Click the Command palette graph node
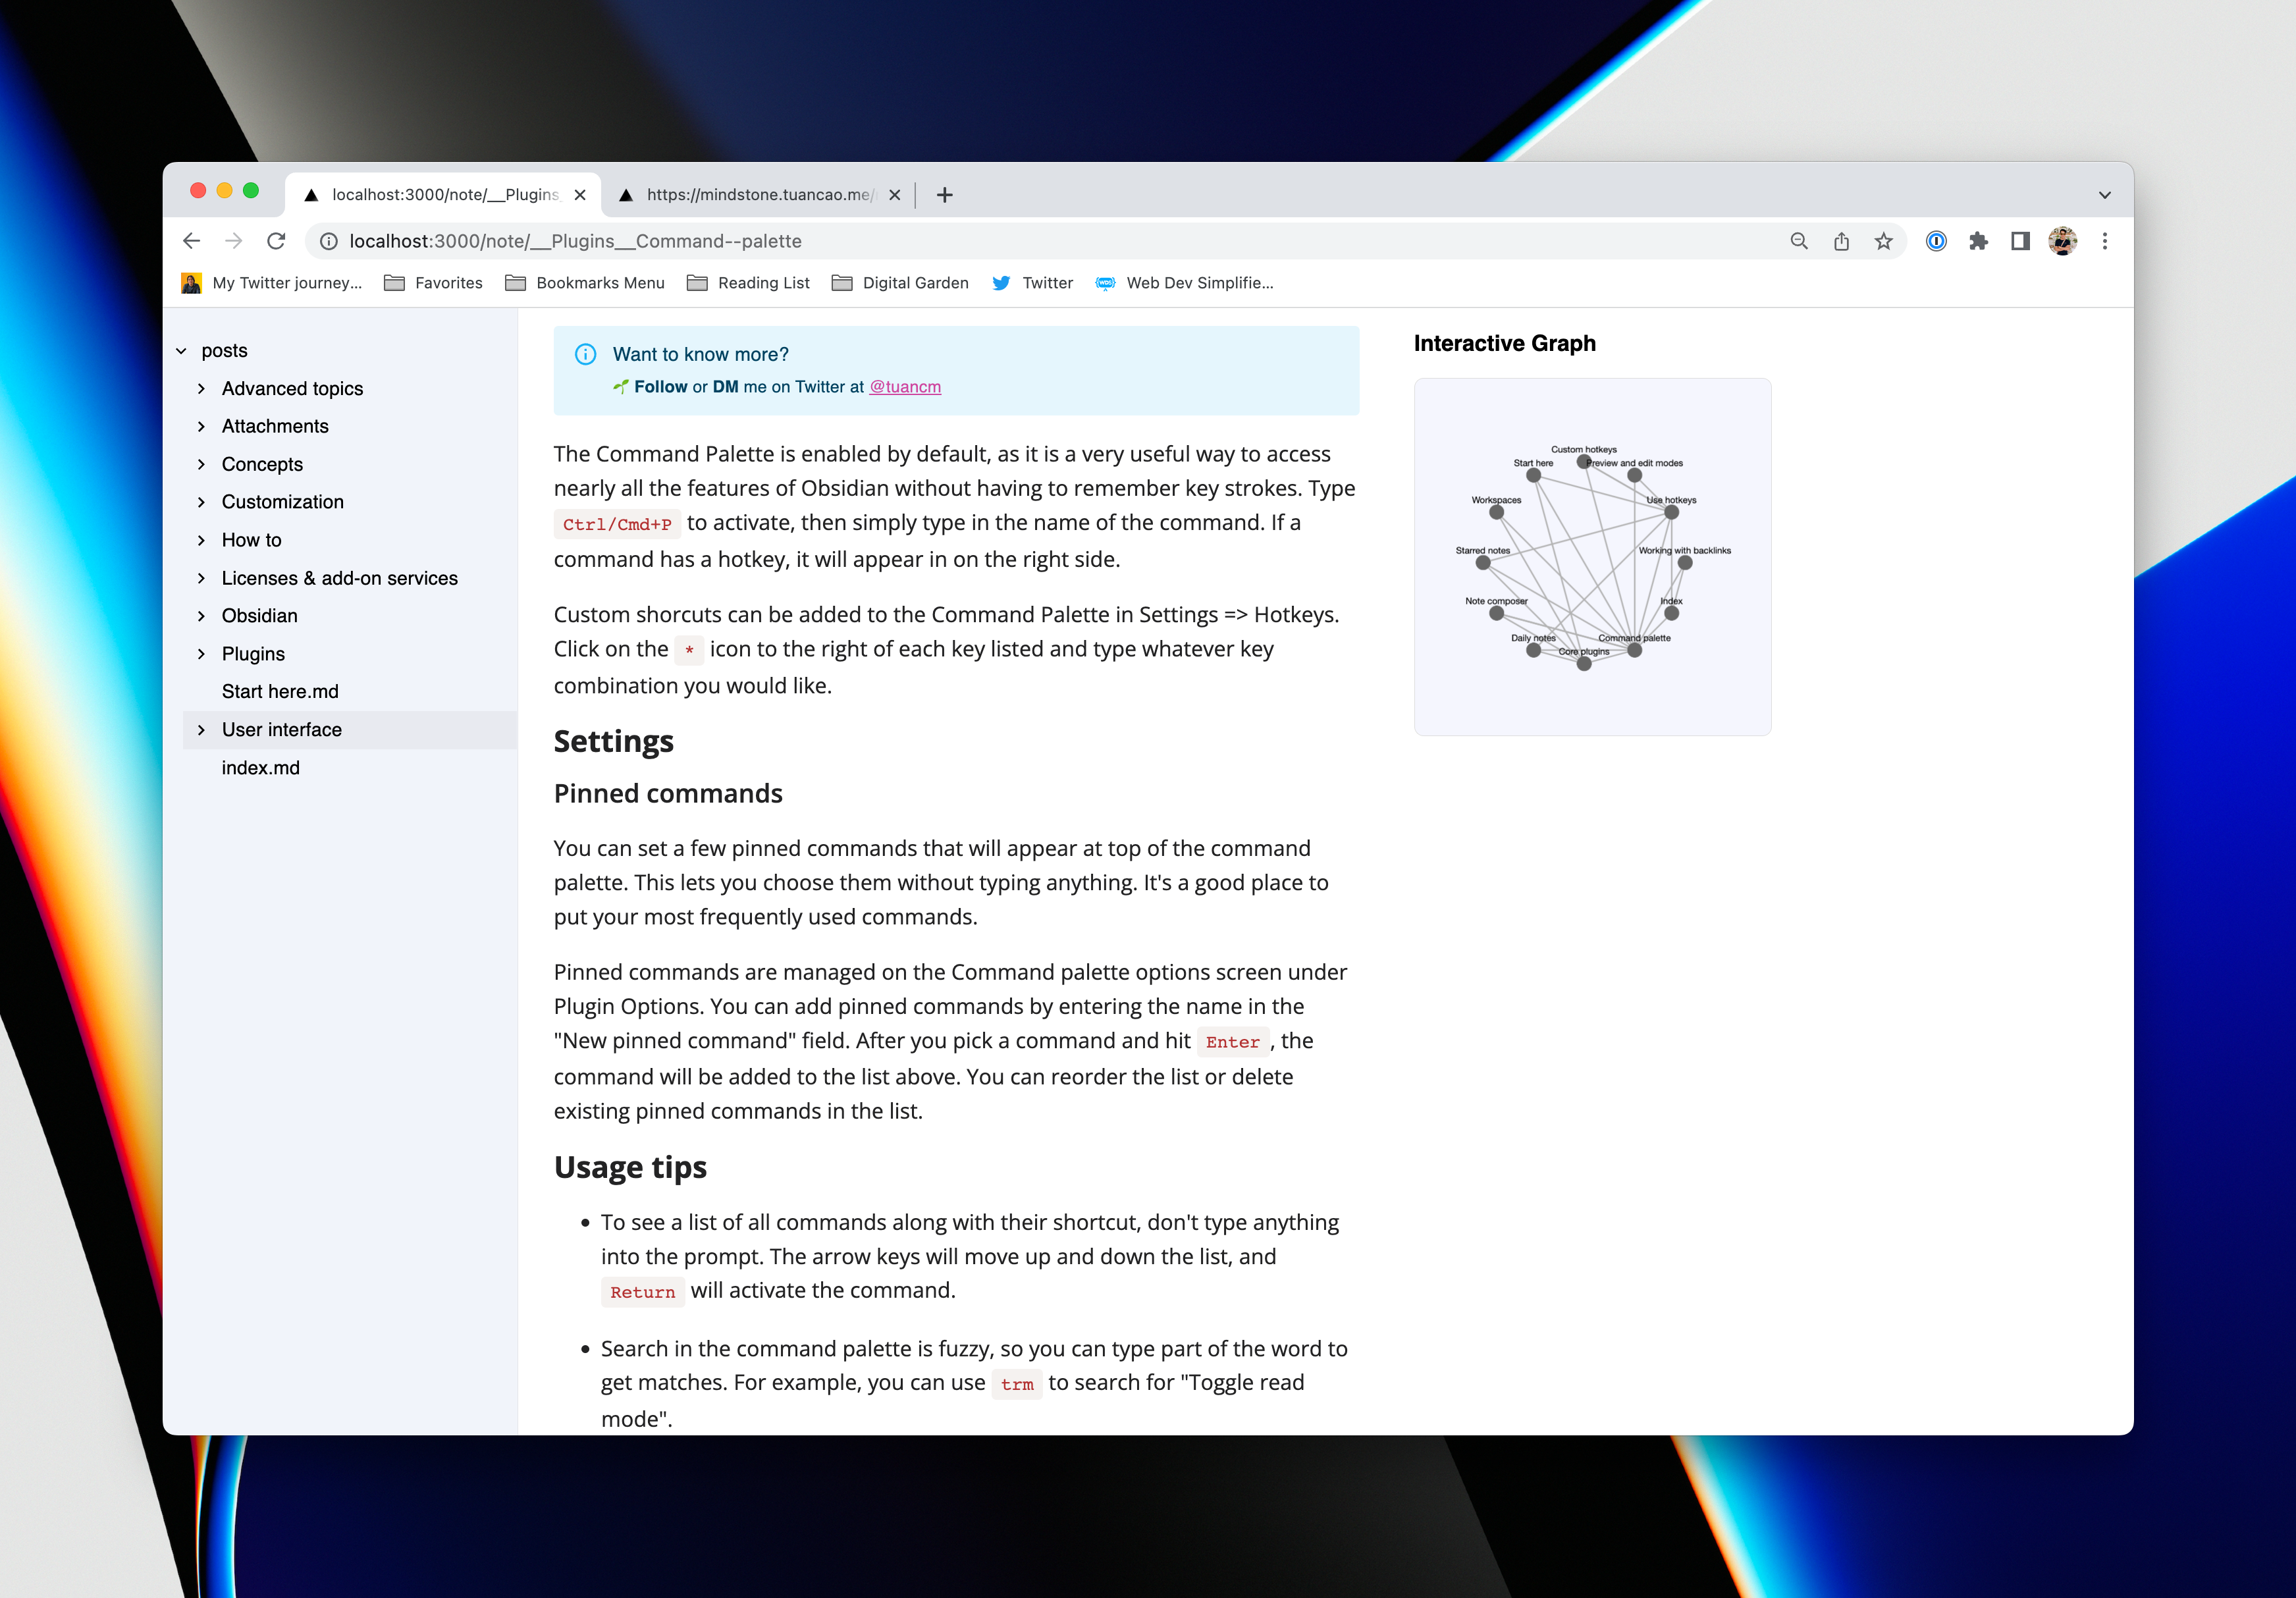2296x1598 pixels. coord(1634,651)
